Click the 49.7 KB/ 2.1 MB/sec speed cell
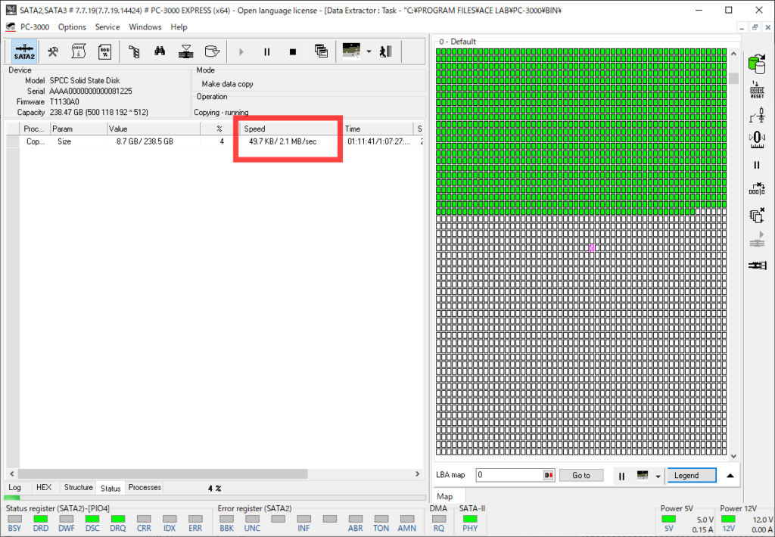The image size is (775, 537). pos(283,141)
